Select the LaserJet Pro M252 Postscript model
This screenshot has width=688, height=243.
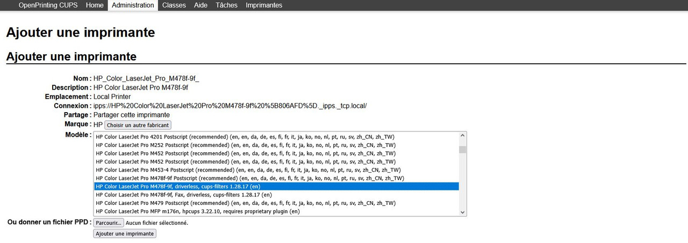276,145
